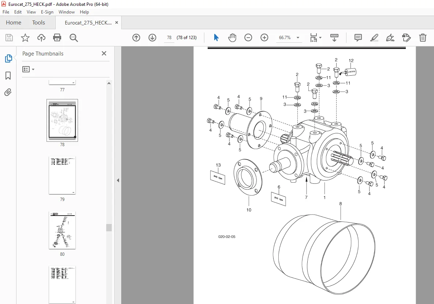This screenshot has height=304, width=434.
Task: Print the document with printer icon
Action: (x=57, y=38)
